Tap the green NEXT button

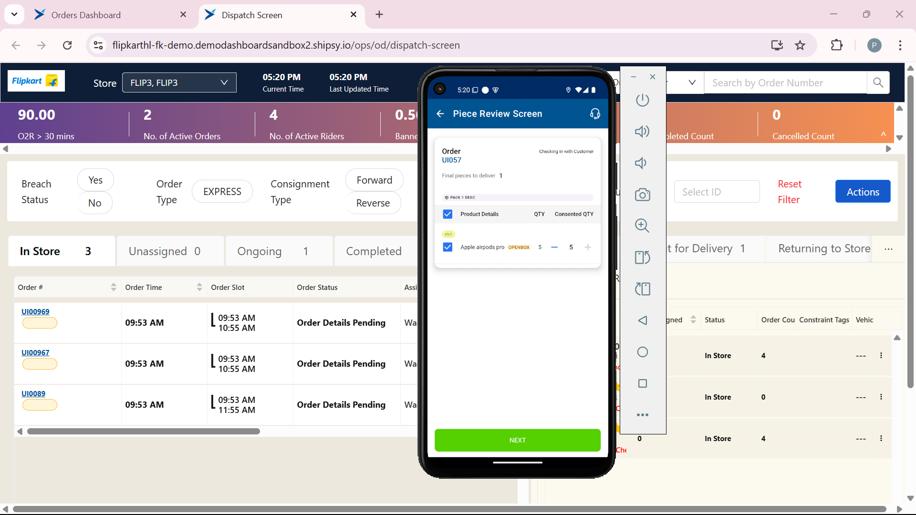(517, 440)
